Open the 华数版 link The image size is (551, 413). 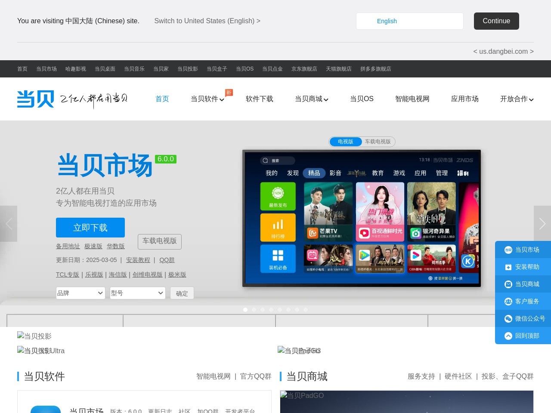click(x=116, y=246)
